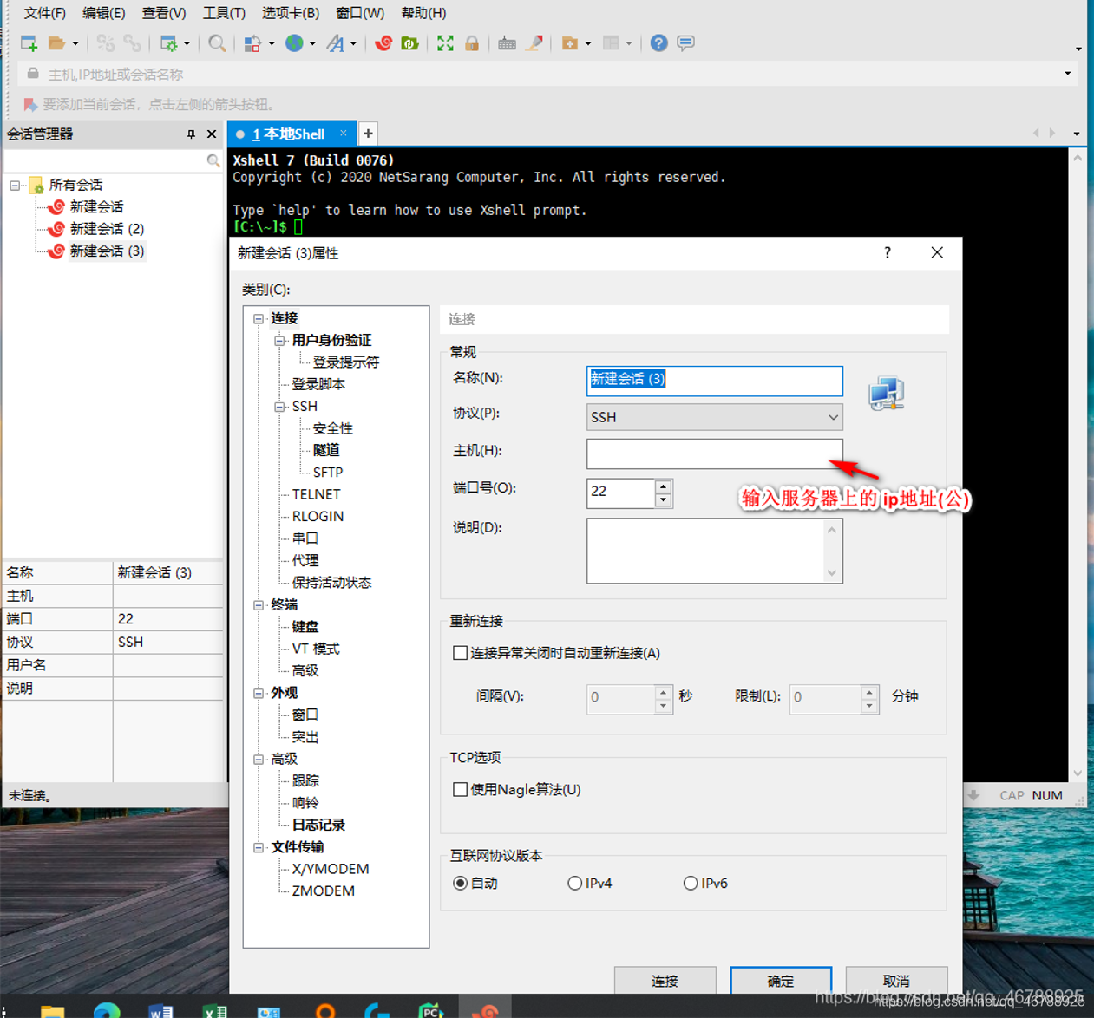The image size is (1094, 1018).
Task: Increase the port number with up arrow
Action: pyautogui.click(x=664, y=486)
